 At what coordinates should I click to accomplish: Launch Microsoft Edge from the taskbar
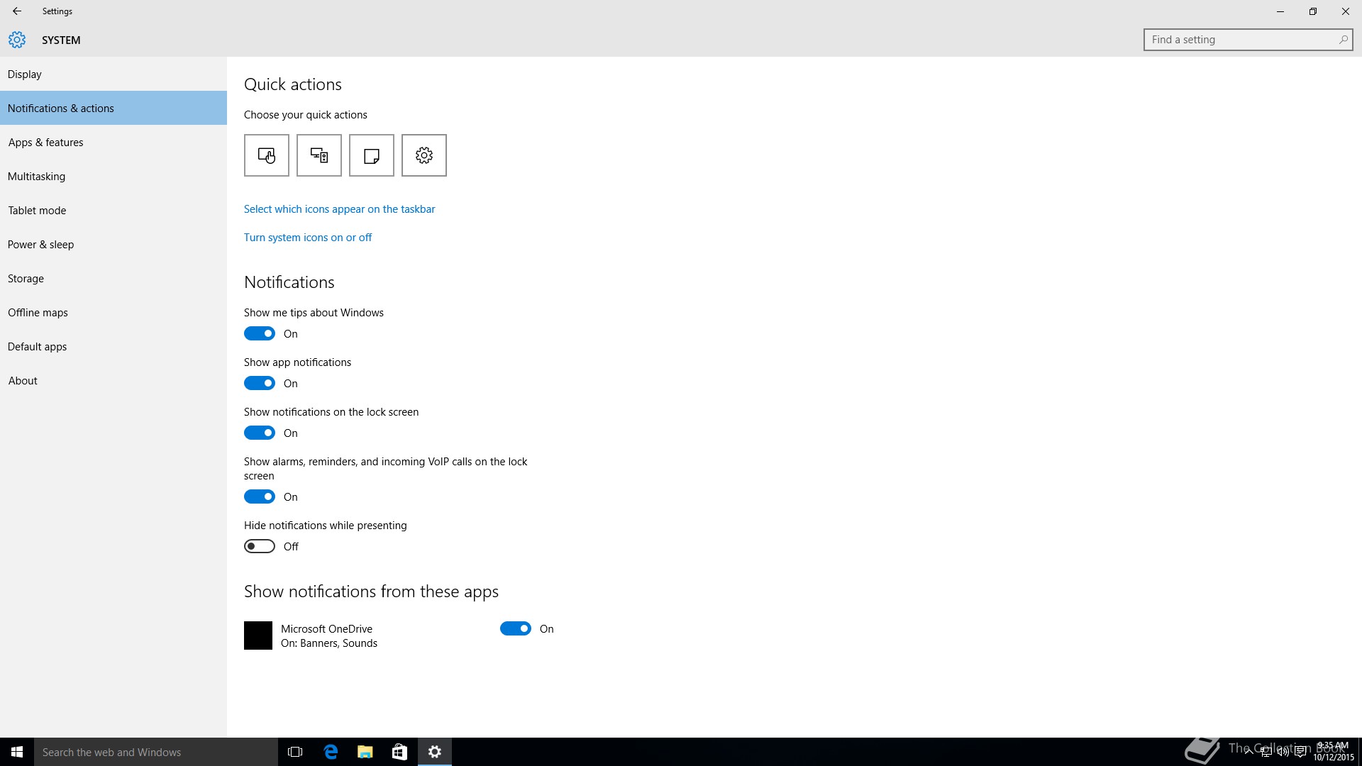[331, 752]
